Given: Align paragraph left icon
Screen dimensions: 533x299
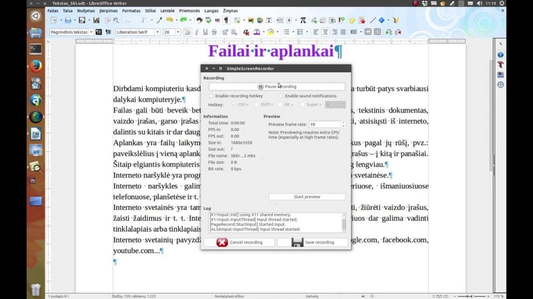Looking at the screenshot, I should pos(316,32).
